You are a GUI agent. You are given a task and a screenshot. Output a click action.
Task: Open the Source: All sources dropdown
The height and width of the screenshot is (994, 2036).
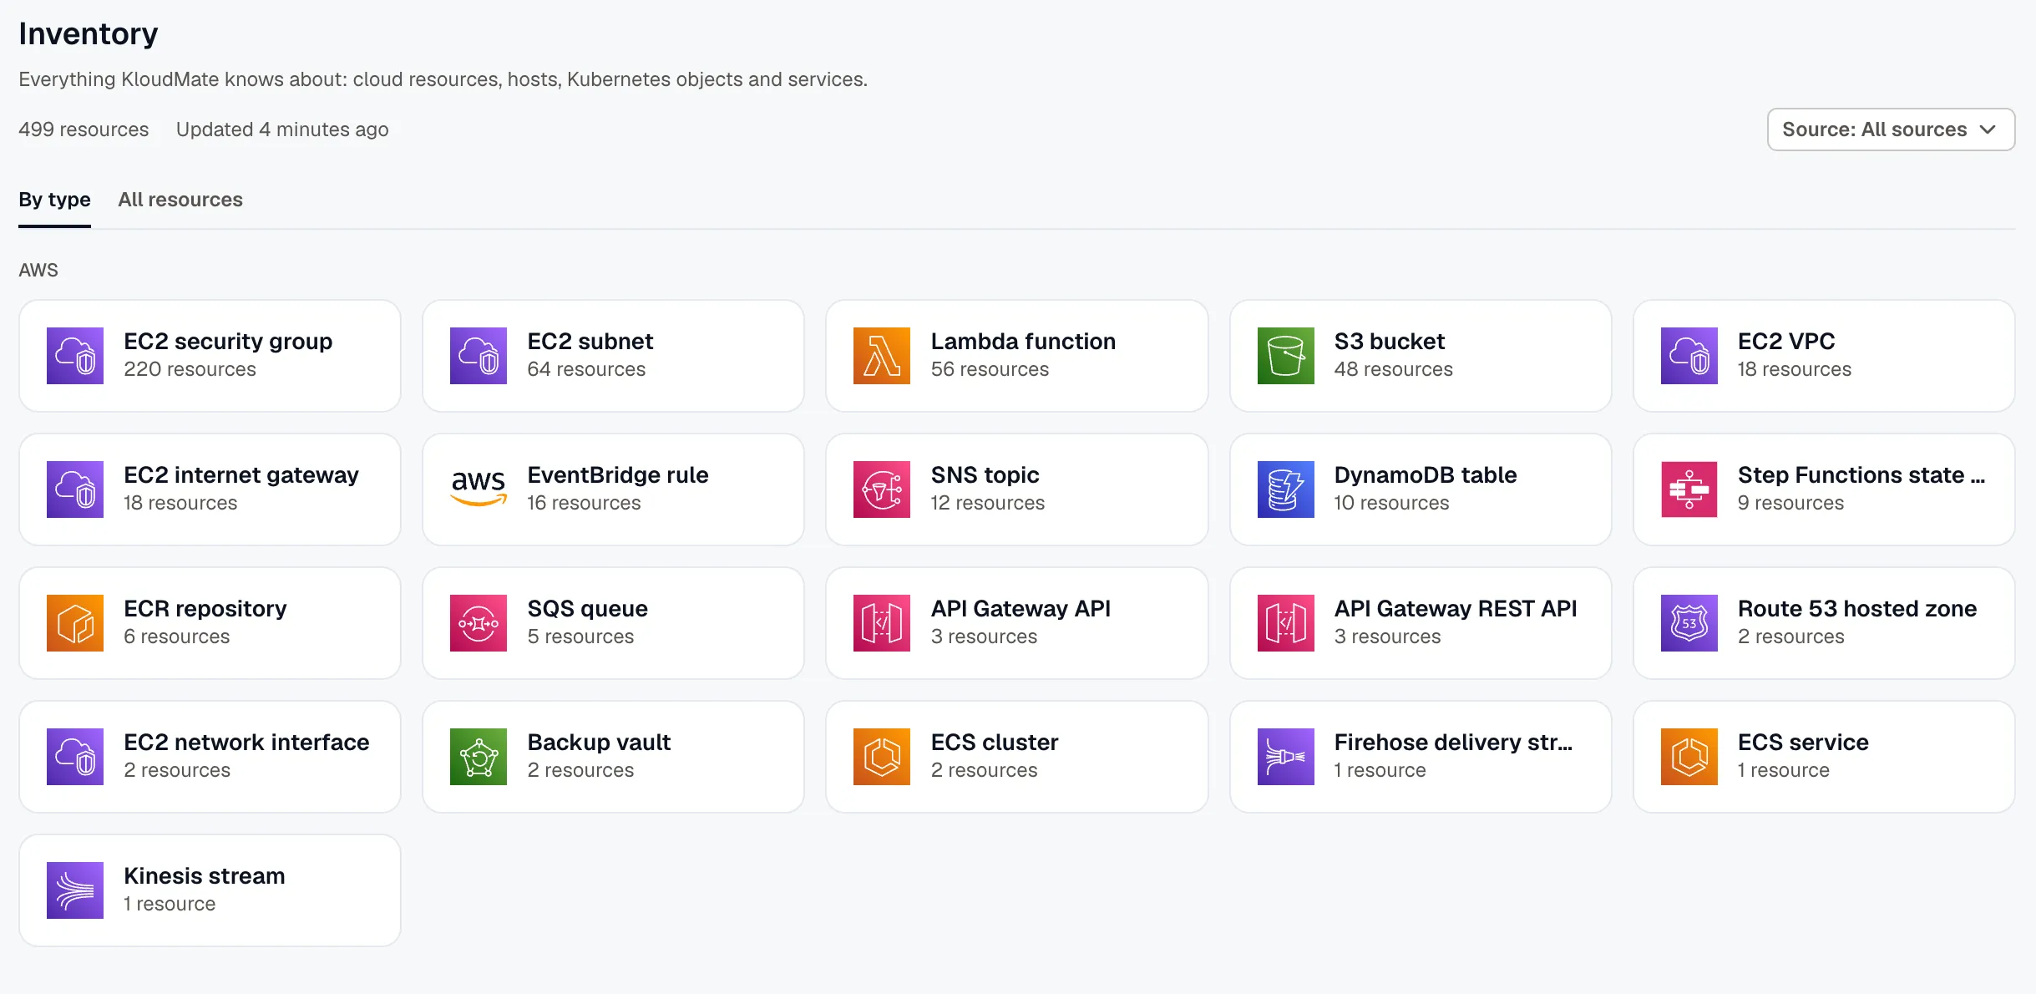pos(1891,129)
